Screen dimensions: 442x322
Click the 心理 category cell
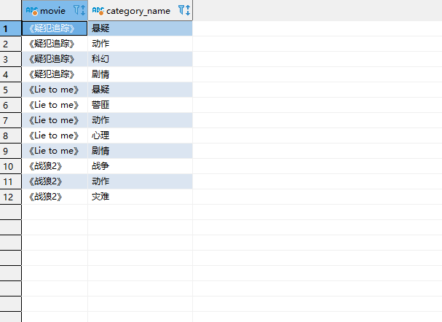coord(140,136)
